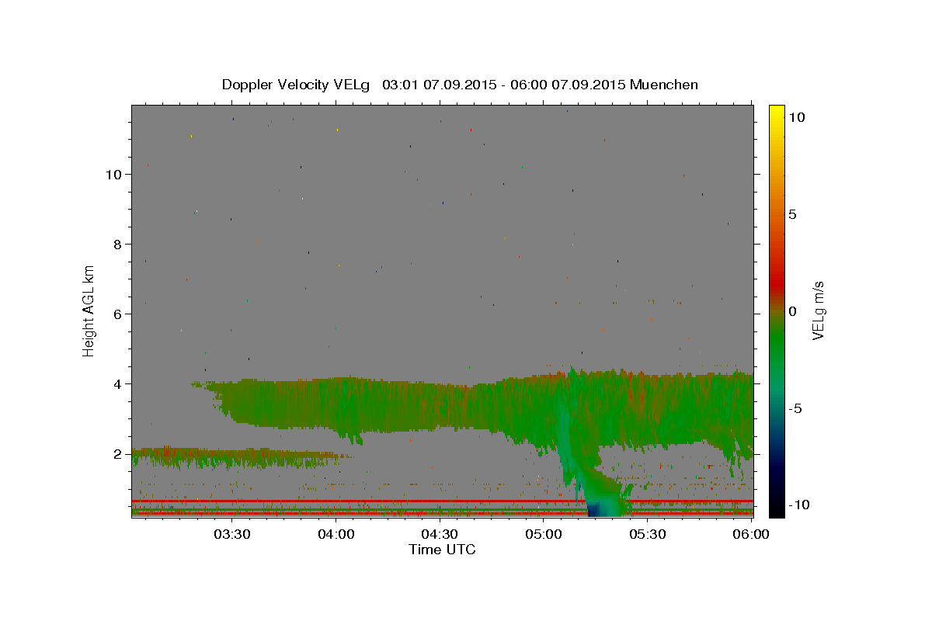
Task: Click the 'Height AGL km' axis label
Action: [x=89, y=310]
